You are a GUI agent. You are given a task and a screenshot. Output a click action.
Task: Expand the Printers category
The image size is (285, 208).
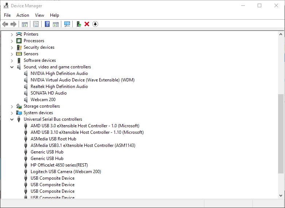[x=12, y=34]
